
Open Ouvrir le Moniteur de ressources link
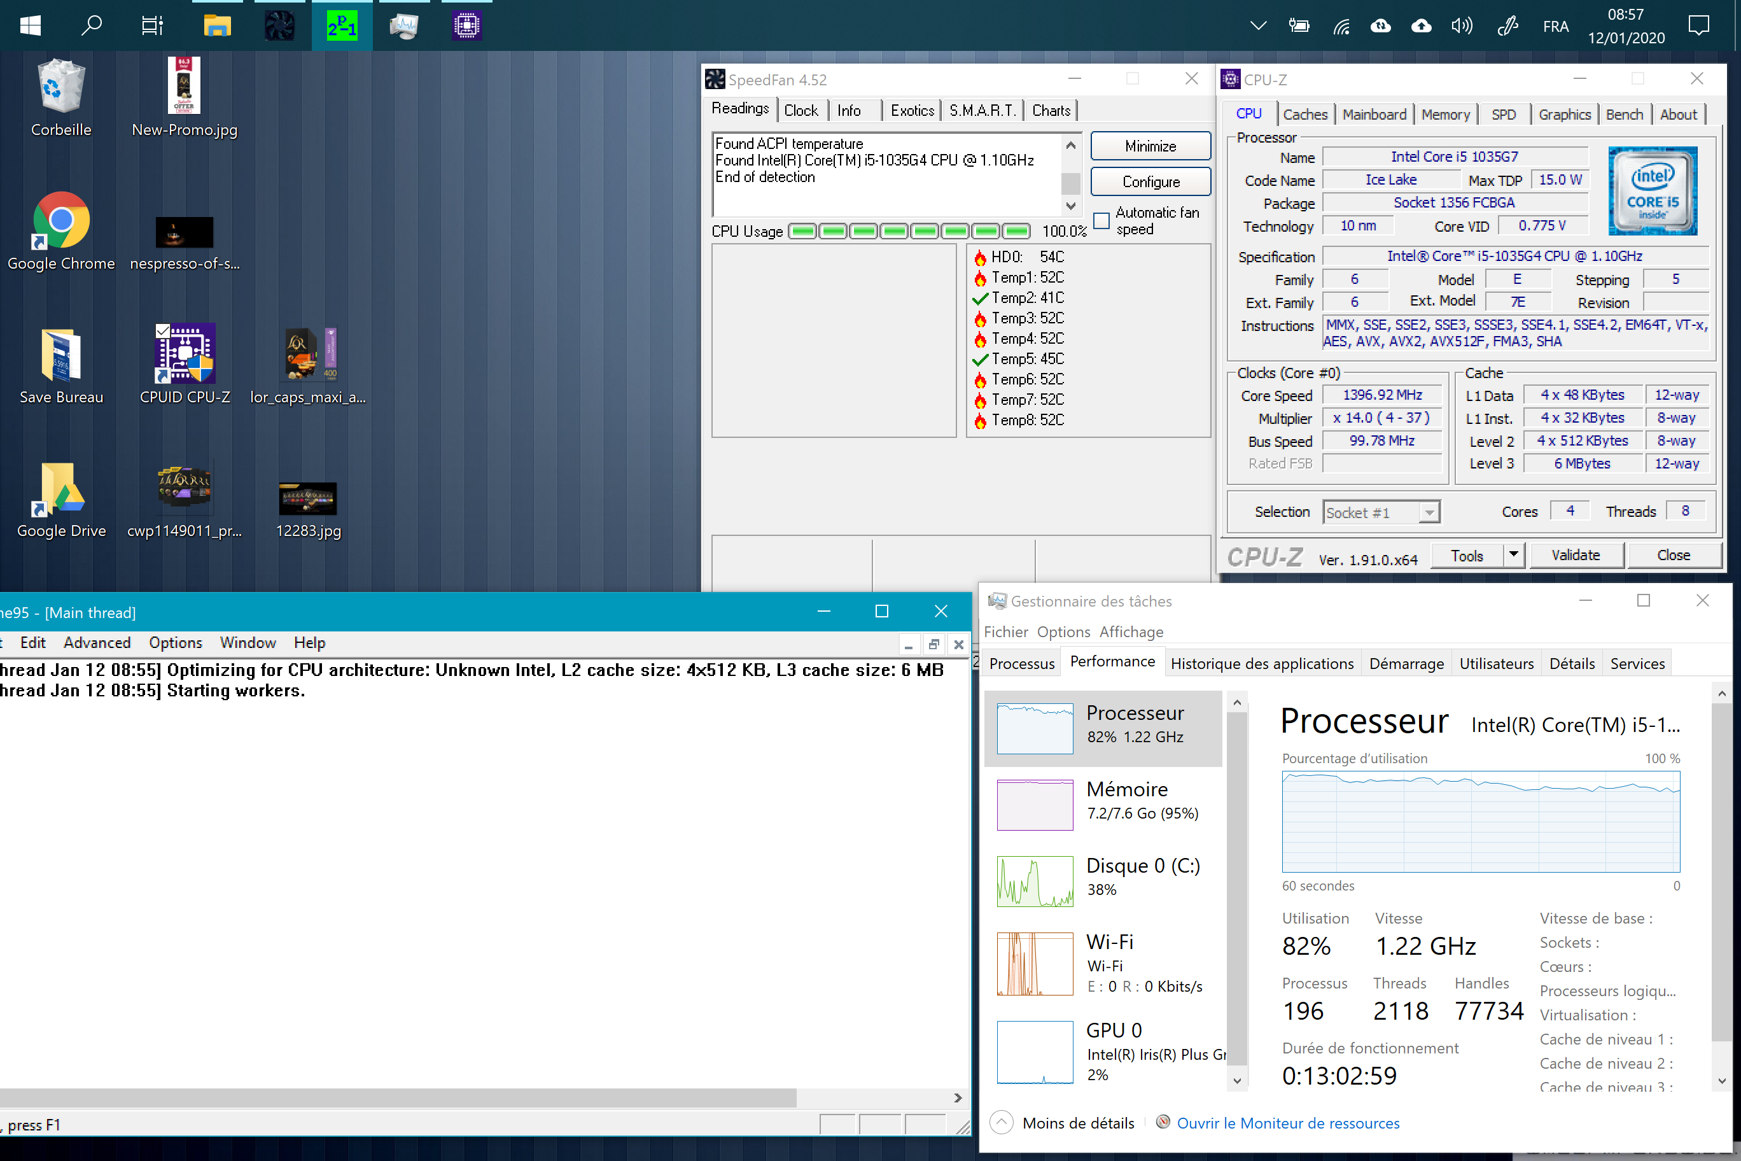(1287, 1123)
